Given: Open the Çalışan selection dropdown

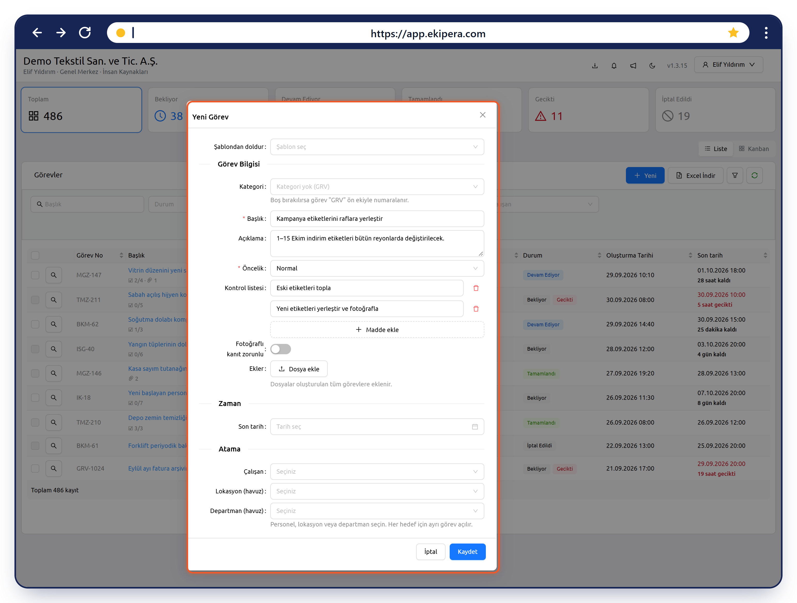Looking at the screenshot, I should click(x=377, y=471).
